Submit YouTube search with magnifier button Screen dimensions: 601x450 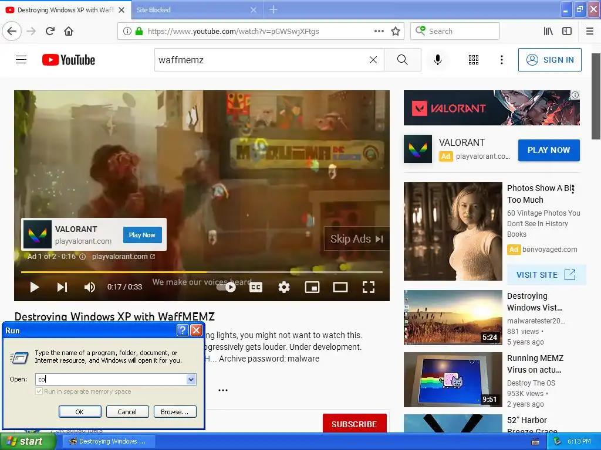tap(403, 60)
